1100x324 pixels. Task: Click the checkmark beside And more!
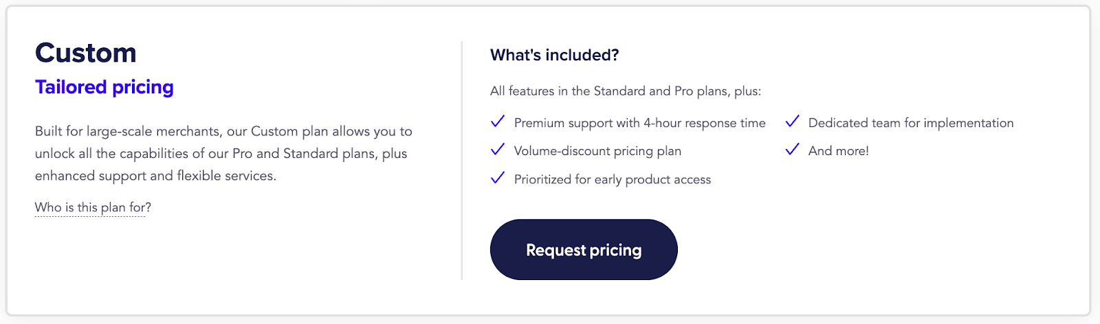(x=792, y=150)
